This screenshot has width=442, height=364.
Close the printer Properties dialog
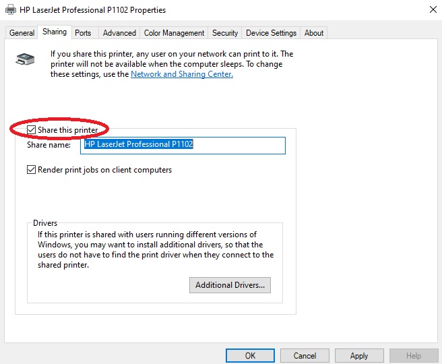coord(431,10)
